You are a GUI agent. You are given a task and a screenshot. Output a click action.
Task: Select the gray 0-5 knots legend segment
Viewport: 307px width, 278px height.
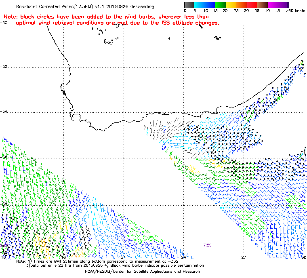click(189, 5)
